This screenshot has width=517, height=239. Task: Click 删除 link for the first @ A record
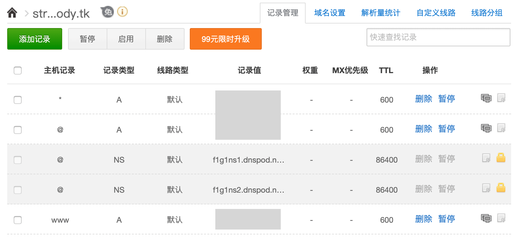point(424,129)
